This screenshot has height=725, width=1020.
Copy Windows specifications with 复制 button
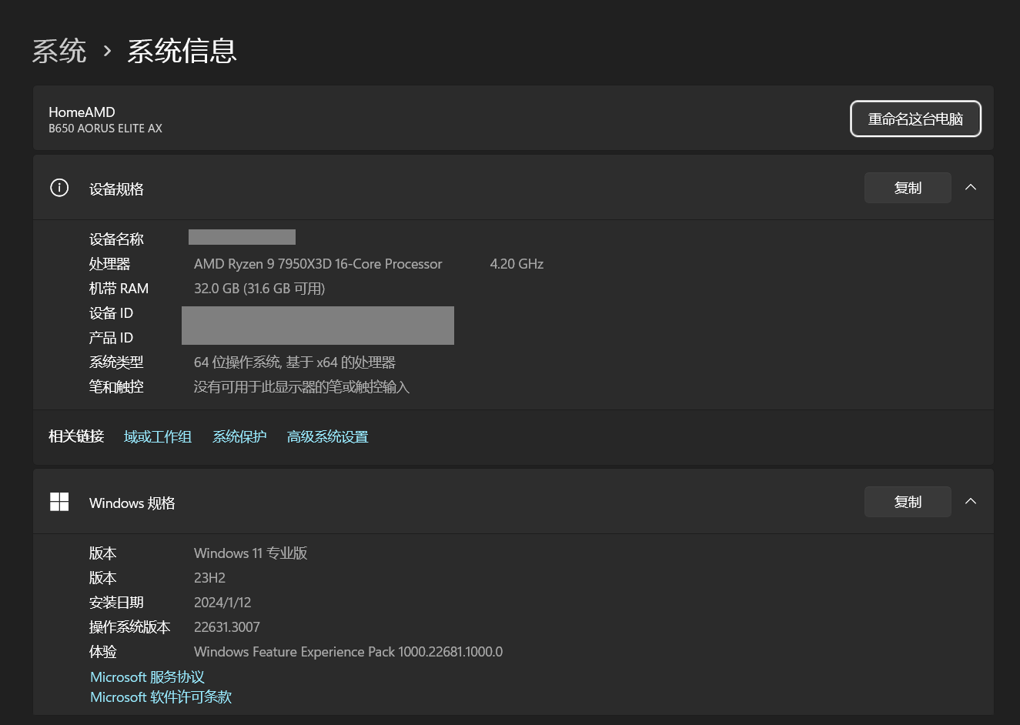908,502
